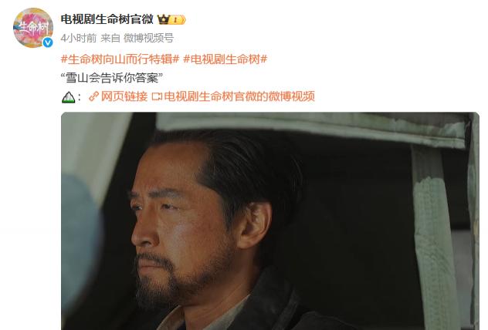Open 电视剧生命树官微的微博视频 link
This screenshot has height=330, width=488.
tap(239, 96)
